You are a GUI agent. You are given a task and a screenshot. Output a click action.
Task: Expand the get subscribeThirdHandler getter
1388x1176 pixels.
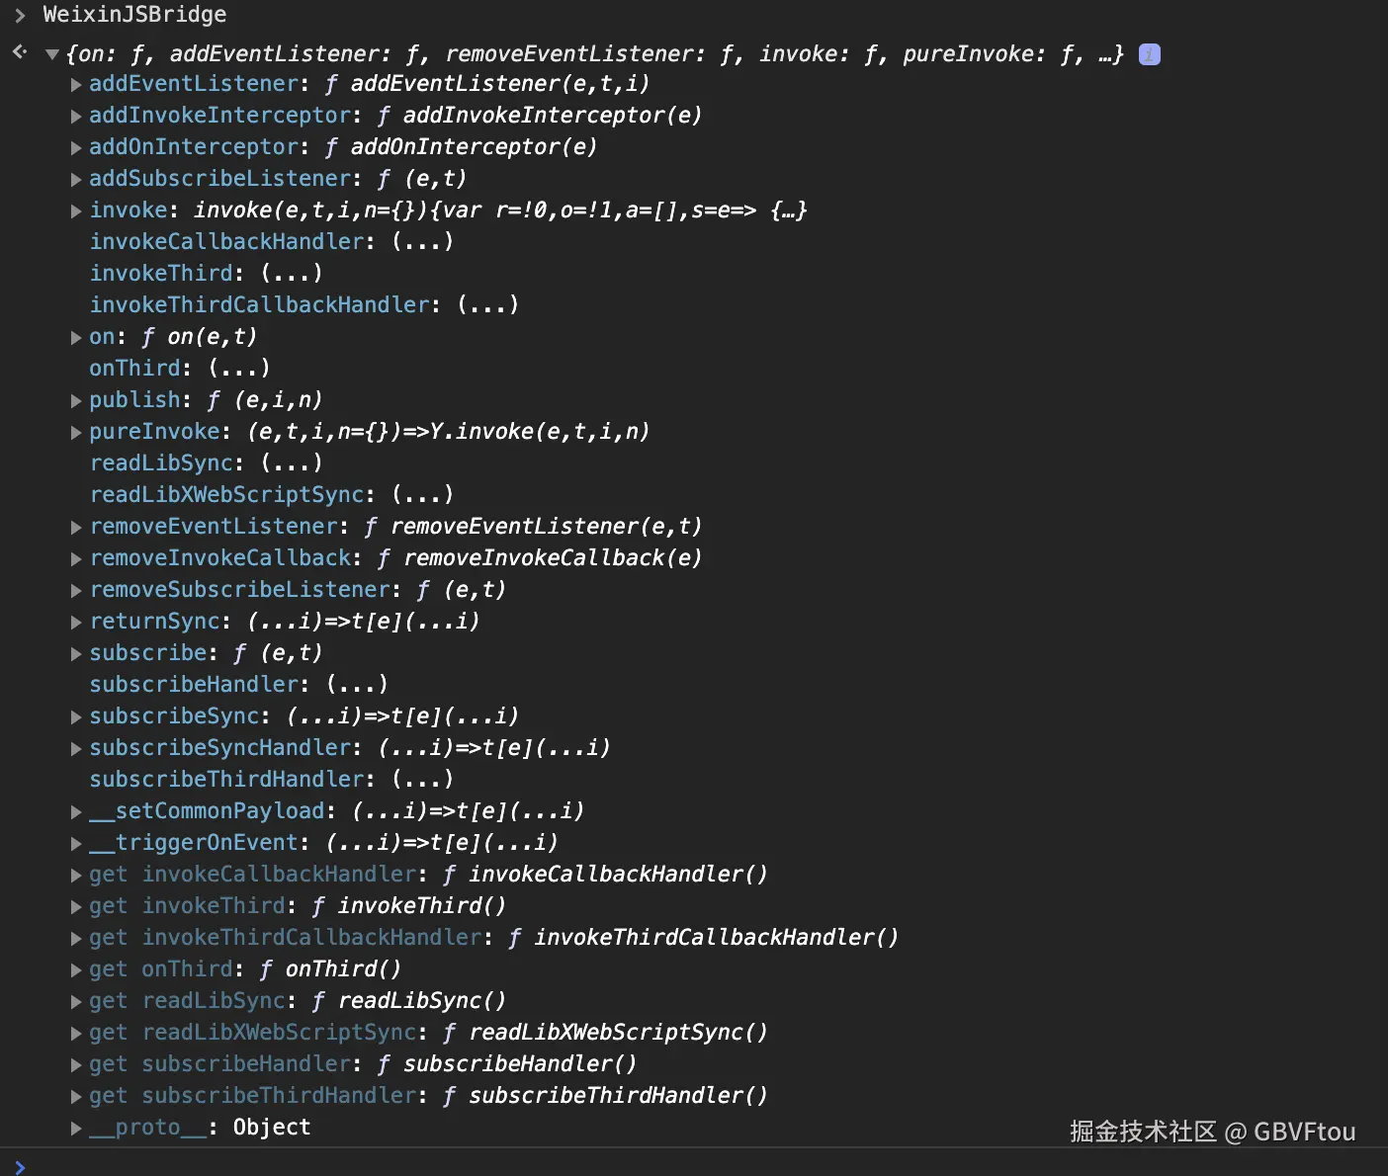(76, 1097)
